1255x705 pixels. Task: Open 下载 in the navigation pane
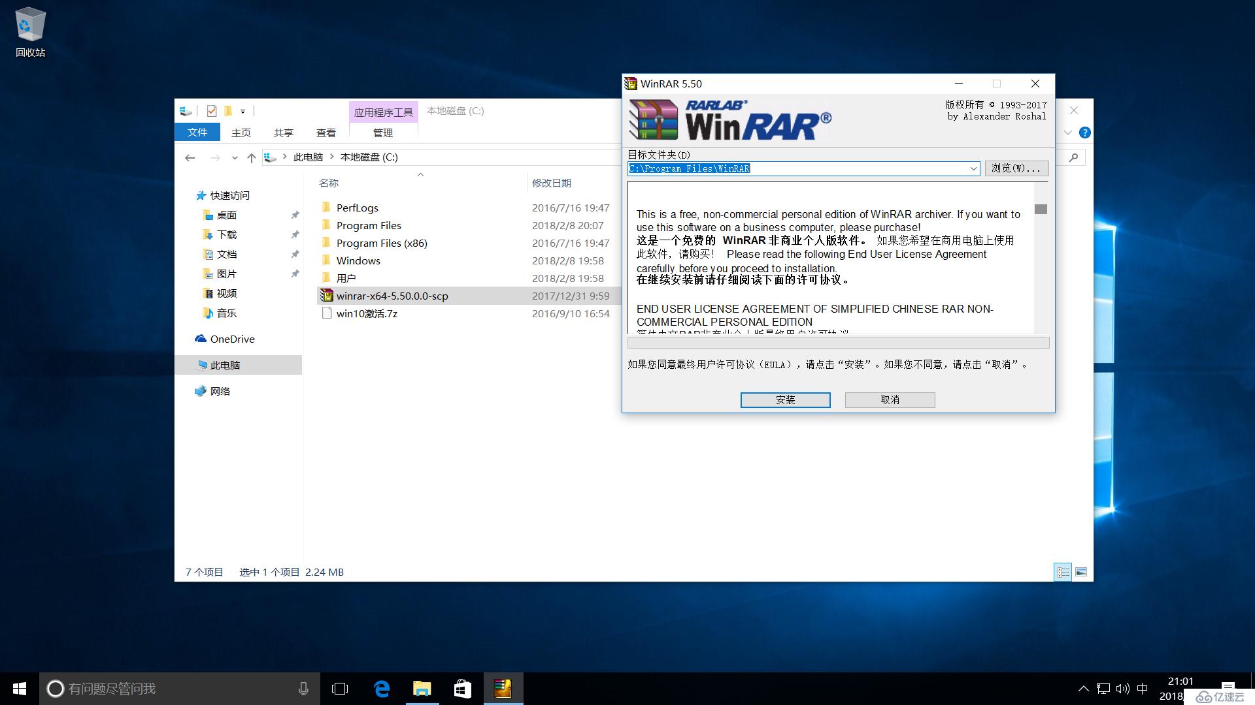click(226, 234)
